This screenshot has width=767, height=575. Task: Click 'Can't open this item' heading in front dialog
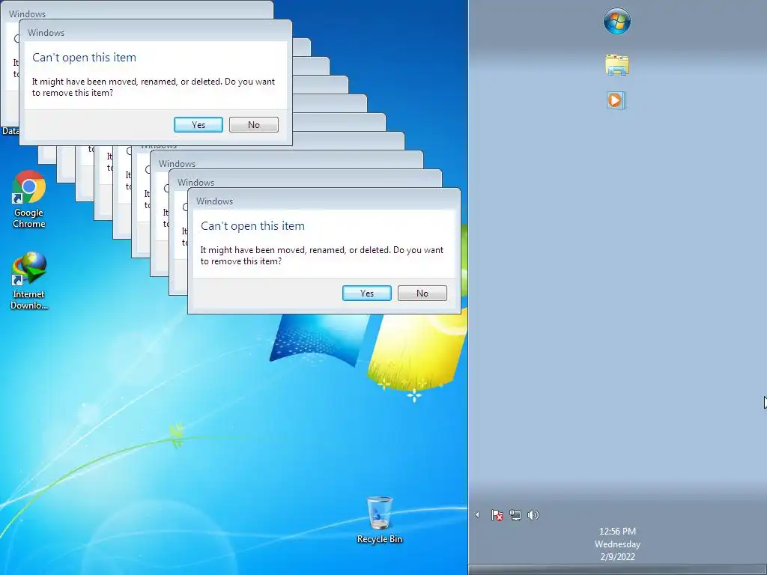click(x=252, y=226)
